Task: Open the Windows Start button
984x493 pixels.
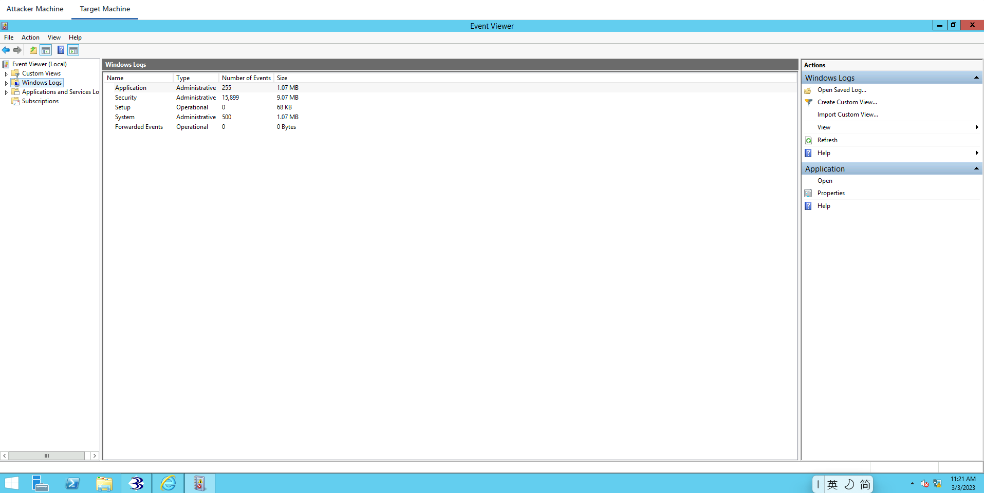Action: click(x=12, y=483)
